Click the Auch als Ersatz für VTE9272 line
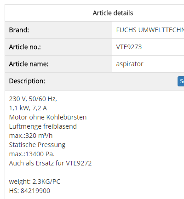The image size is (184, 199). (50, 163)
